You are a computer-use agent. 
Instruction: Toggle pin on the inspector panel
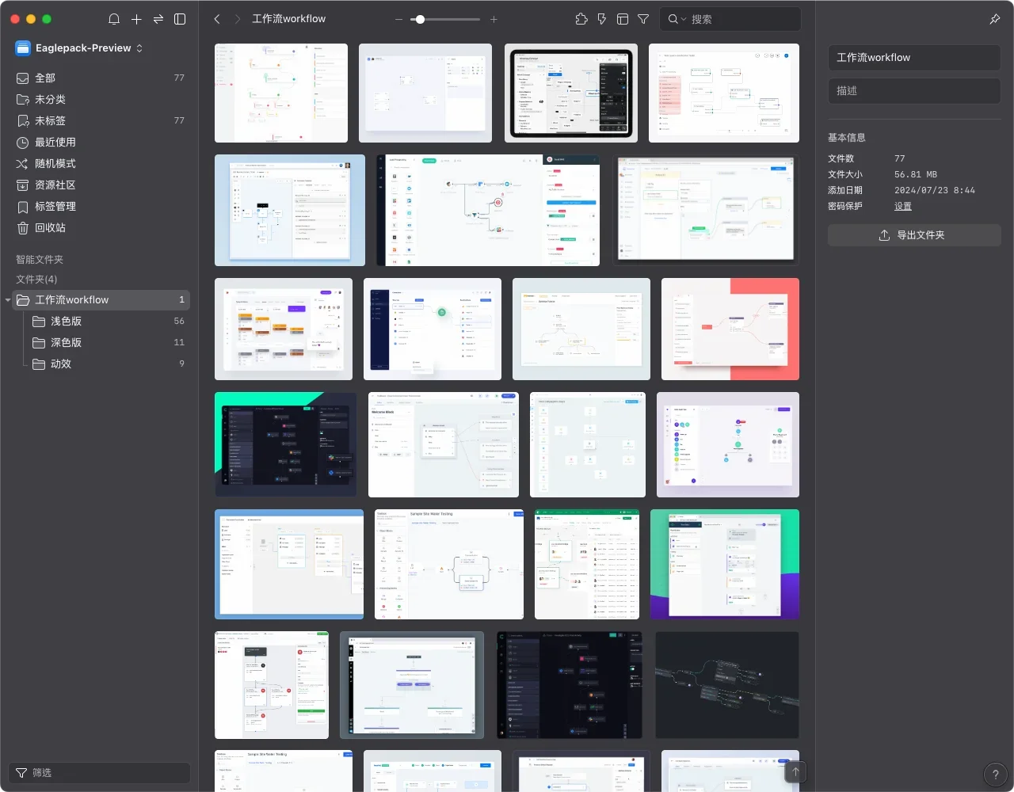coord(995,19)
